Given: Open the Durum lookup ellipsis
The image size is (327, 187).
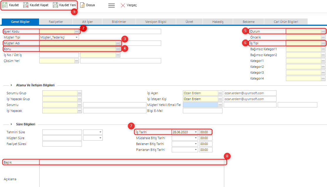Looking at the screenshot, I should pyautogui.click(x=323, y=31).
